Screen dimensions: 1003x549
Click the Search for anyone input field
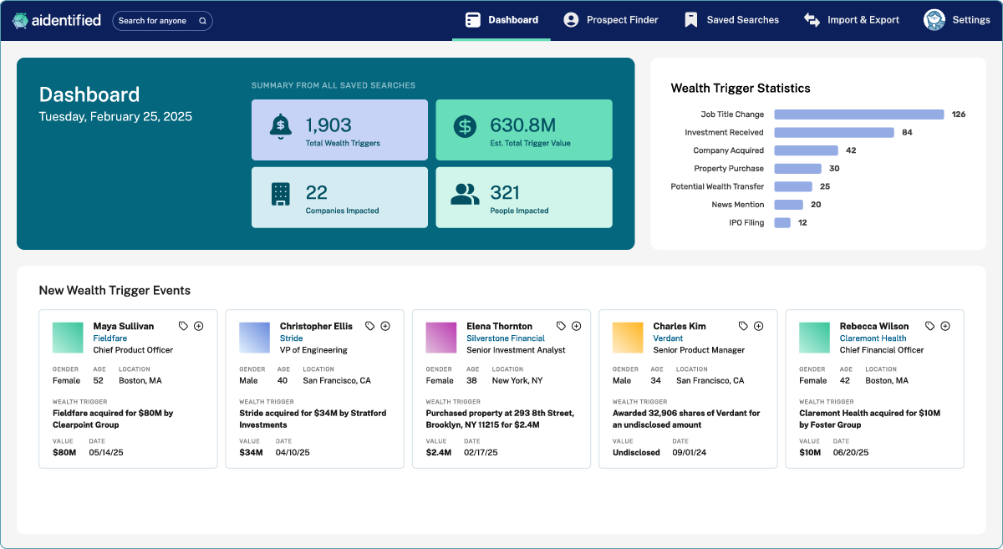pyautogui.click(x=155, y=20)
